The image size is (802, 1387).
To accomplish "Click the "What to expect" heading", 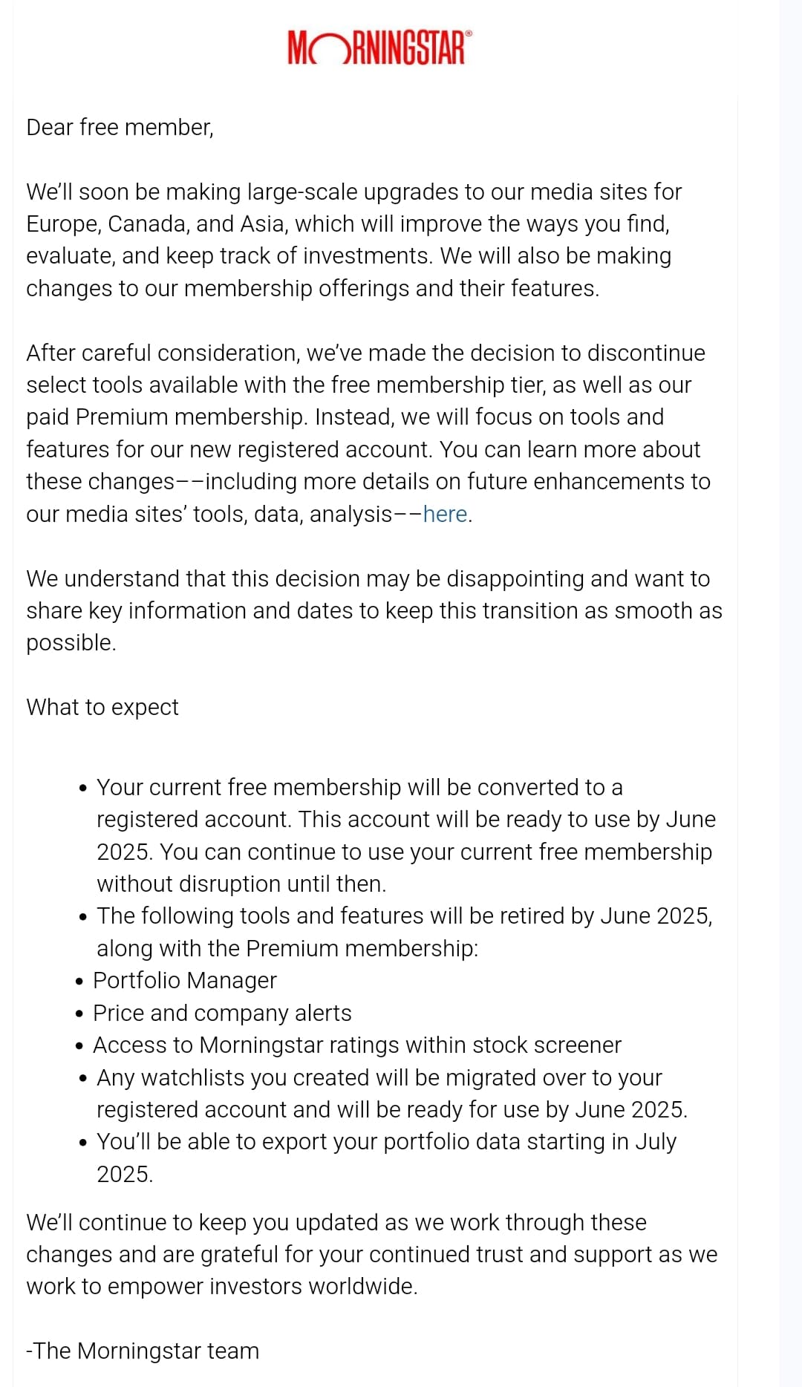I will pyautogui.click(x=102, y=707).
